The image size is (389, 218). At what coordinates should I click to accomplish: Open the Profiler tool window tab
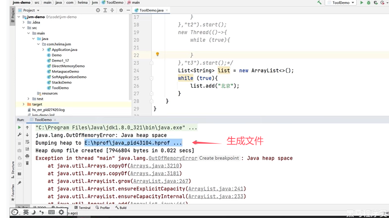(103, 208)
